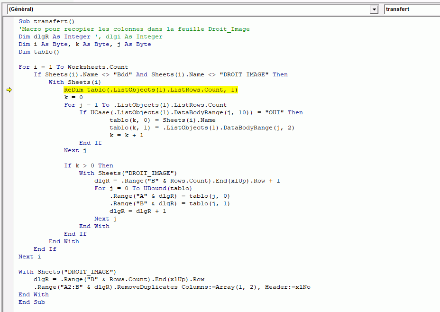This screenshot has height=312, width=440.
Task: Click 'For j = 1 To .ListObjects(1)' line
Action: (x=146, y=105)
